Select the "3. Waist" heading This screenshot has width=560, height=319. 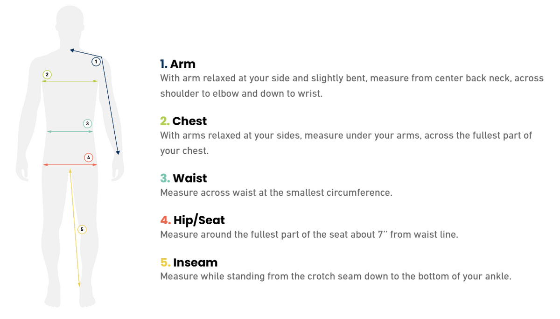pos(183,178)
